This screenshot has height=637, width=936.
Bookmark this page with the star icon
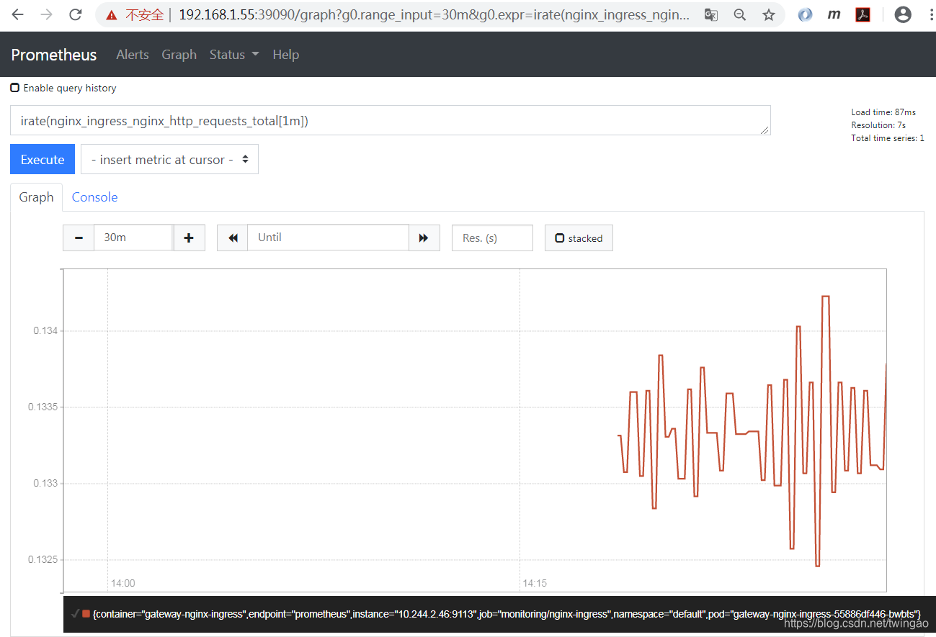(x=769, y=14)
